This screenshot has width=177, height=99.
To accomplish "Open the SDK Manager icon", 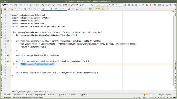I will tap(170, 5).
